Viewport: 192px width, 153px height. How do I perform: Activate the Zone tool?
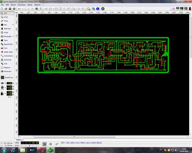[6, 40]
